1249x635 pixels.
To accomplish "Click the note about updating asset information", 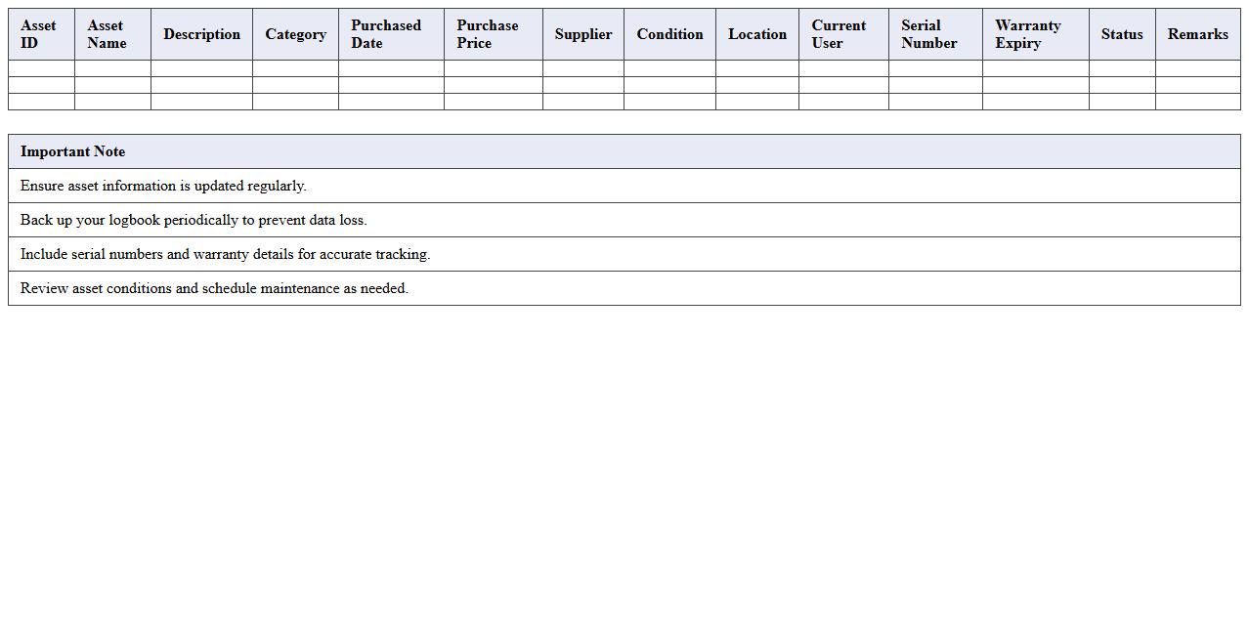I will pos(163,186).
